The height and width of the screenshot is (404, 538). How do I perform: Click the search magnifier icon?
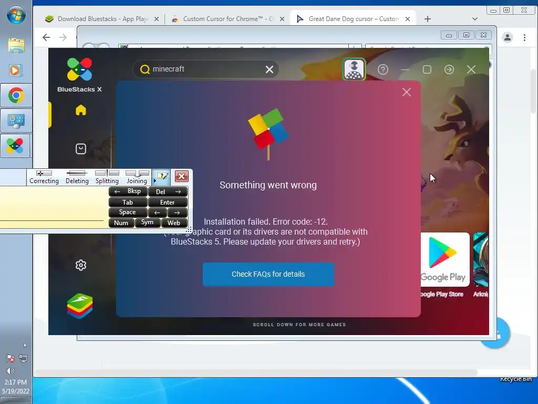pos(145,69)
